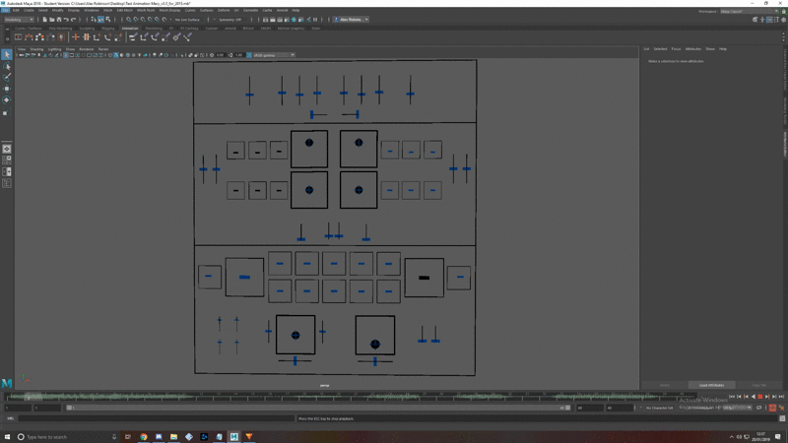
Task: Save the current scene icon
Action: click(x=59, y=20)
